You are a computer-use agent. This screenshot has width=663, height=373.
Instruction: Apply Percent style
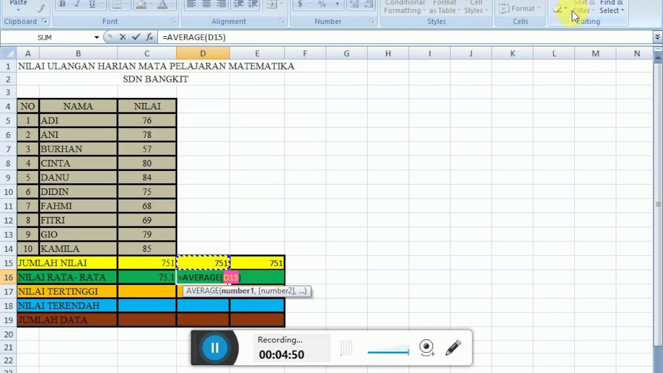[322, 5]
